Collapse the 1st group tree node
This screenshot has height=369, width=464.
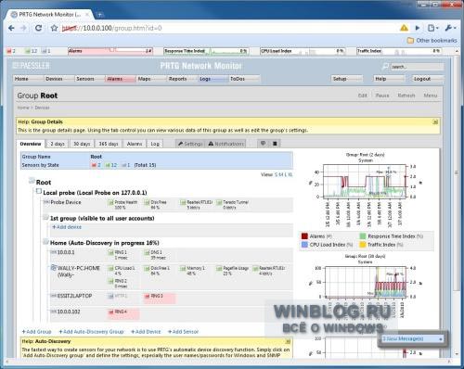click(45, 217)
